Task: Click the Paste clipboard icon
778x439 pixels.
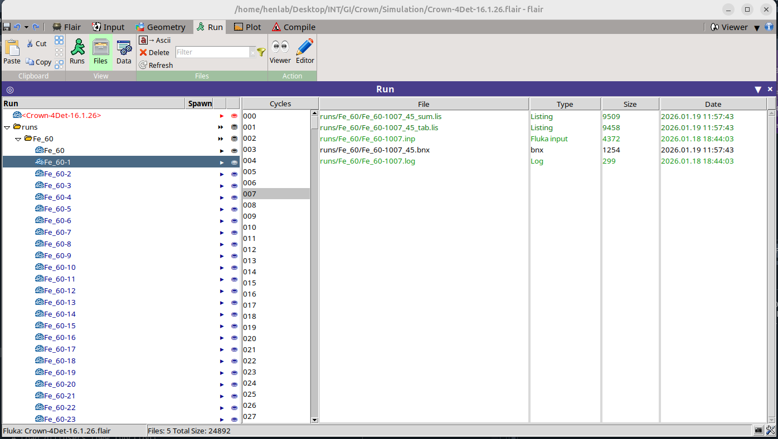Action: click(12, 51)
